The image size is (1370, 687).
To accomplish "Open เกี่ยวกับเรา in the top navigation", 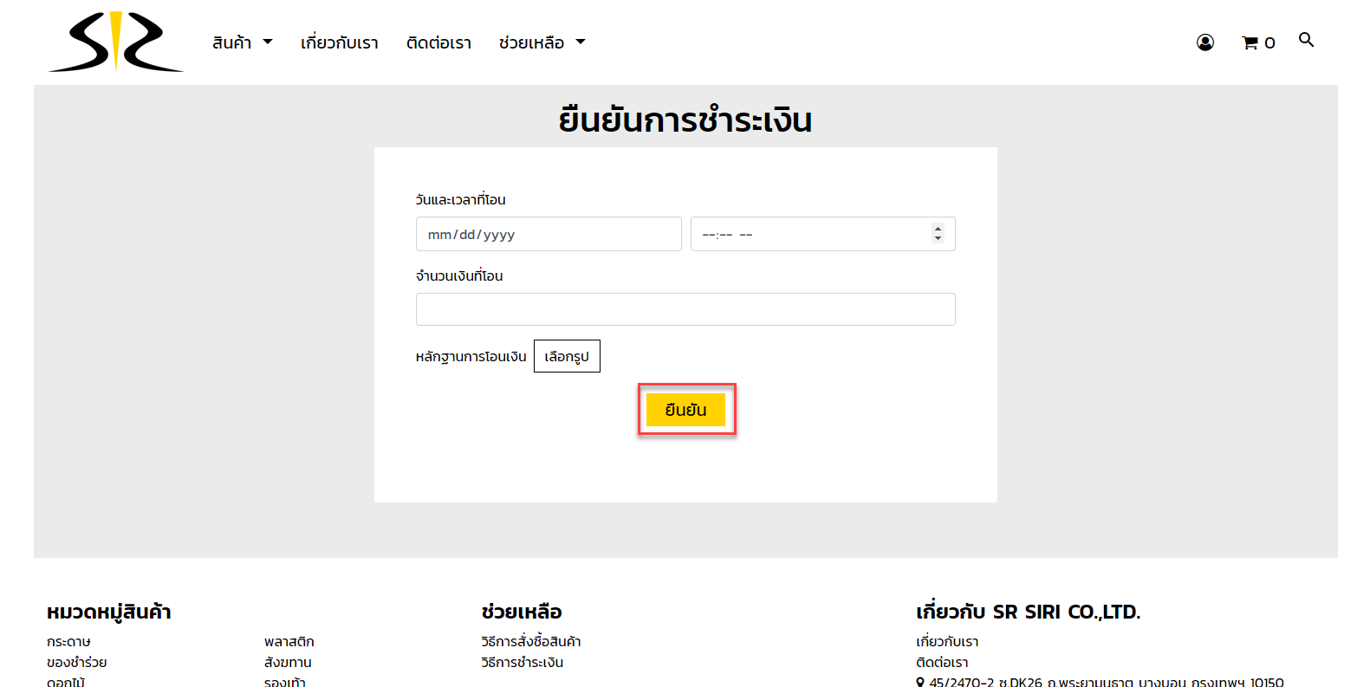I will [x=339, y=42].
